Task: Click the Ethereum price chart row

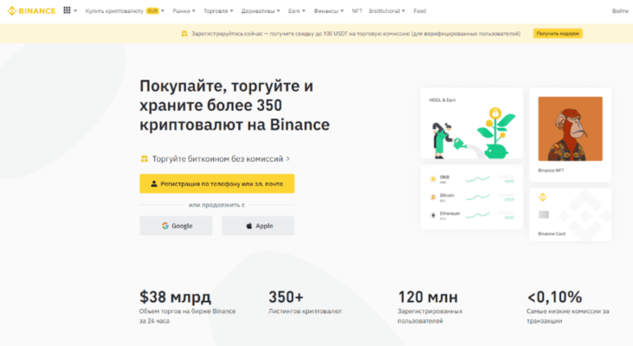Action: tap(472, 215)
